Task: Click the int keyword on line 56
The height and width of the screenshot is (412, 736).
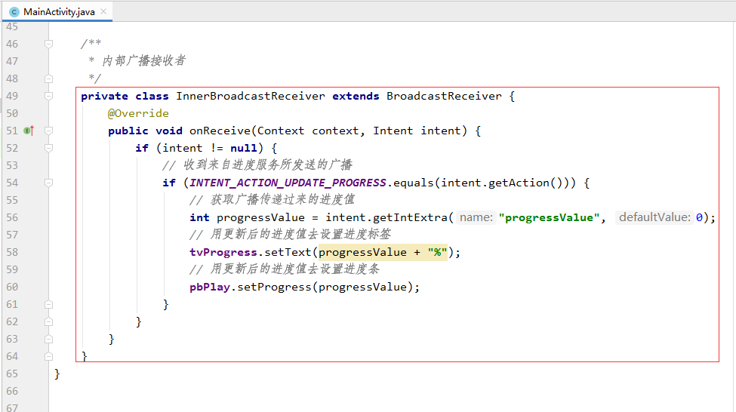Action: (199, 217)
